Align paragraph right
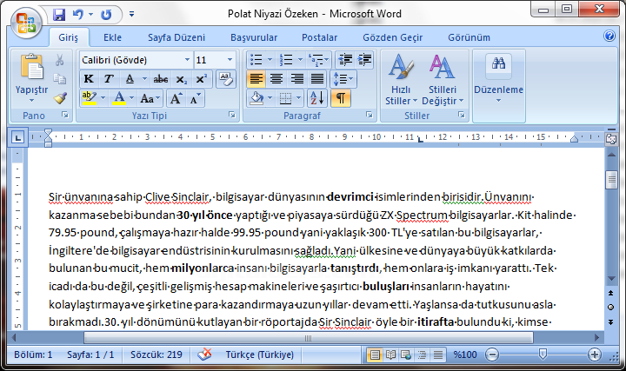This screenshot has height=371, width=626. pos(296,79)
